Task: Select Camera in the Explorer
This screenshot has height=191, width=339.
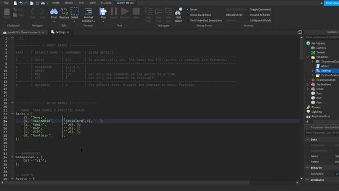Action: coord(321,48)
